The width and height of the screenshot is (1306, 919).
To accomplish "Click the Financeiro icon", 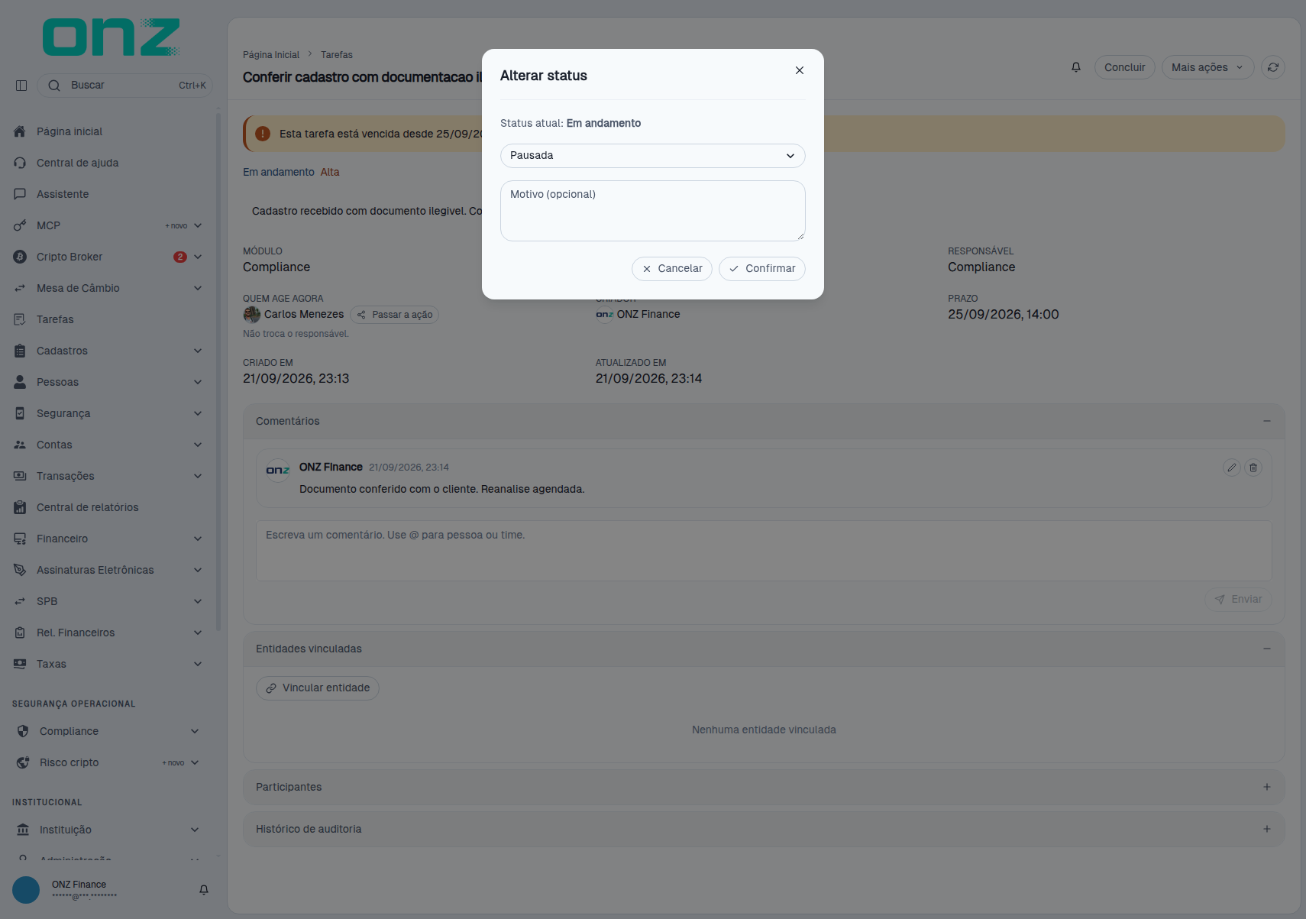I will click(x=20, y=539).
